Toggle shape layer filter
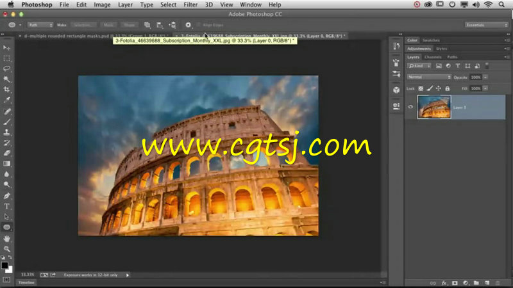513x288 pixels. [467, 66]
